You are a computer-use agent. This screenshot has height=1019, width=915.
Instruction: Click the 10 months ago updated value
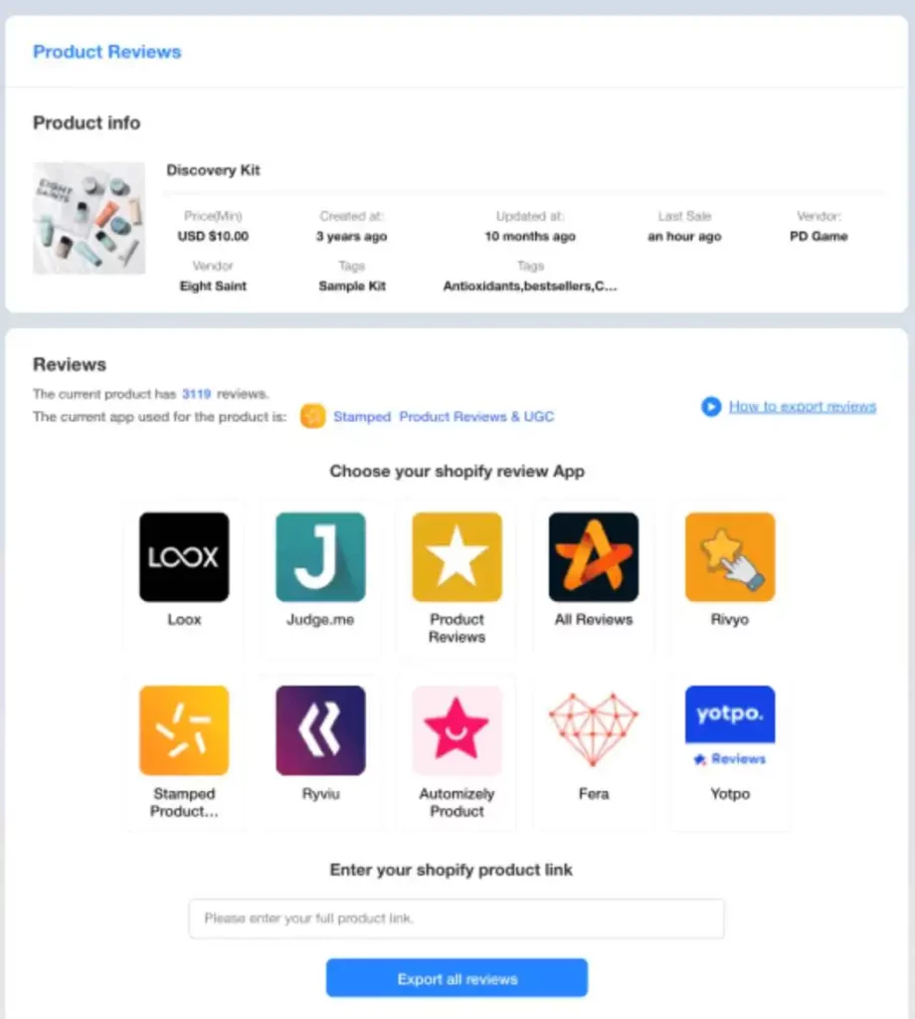pos(530,237)
